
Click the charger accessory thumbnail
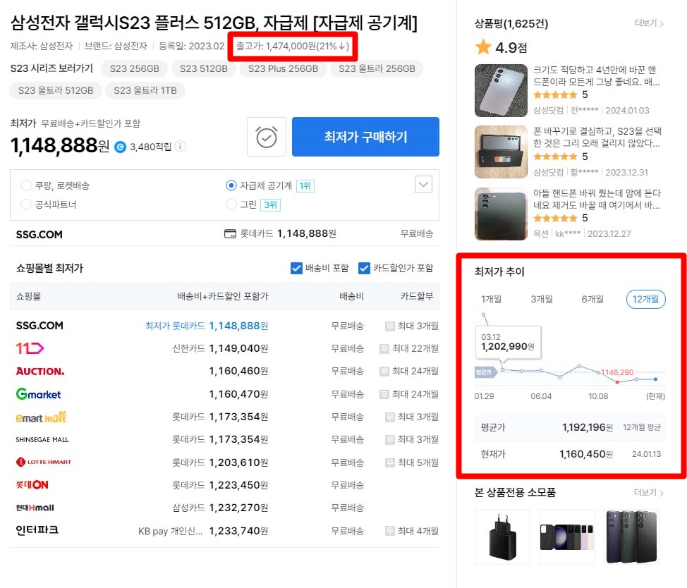(502, 537)
